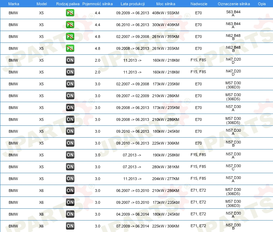Click the Oznaczenie silnika column header
273x232 pixels.
[x=234, y=4]
